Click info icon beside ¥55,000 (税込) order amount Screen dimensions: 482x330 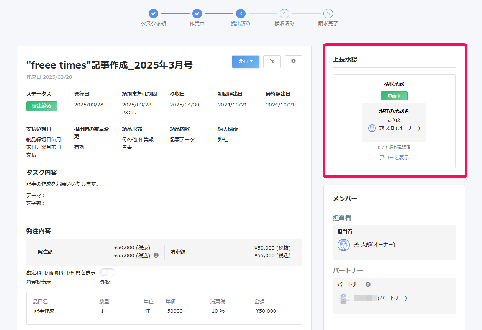(156, 255)
